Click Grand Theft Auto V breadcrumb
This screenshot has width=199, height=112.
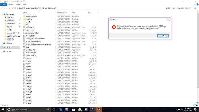pos(50,8)
